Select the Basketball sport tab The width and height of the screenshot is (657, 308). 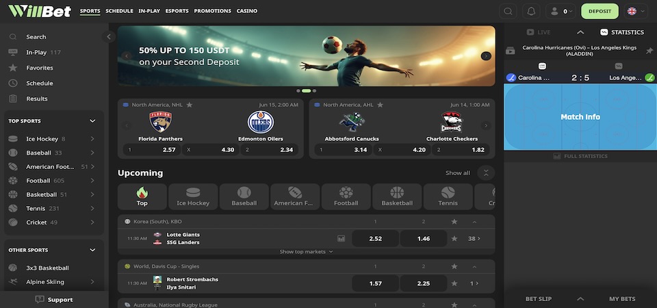point(397,196)
